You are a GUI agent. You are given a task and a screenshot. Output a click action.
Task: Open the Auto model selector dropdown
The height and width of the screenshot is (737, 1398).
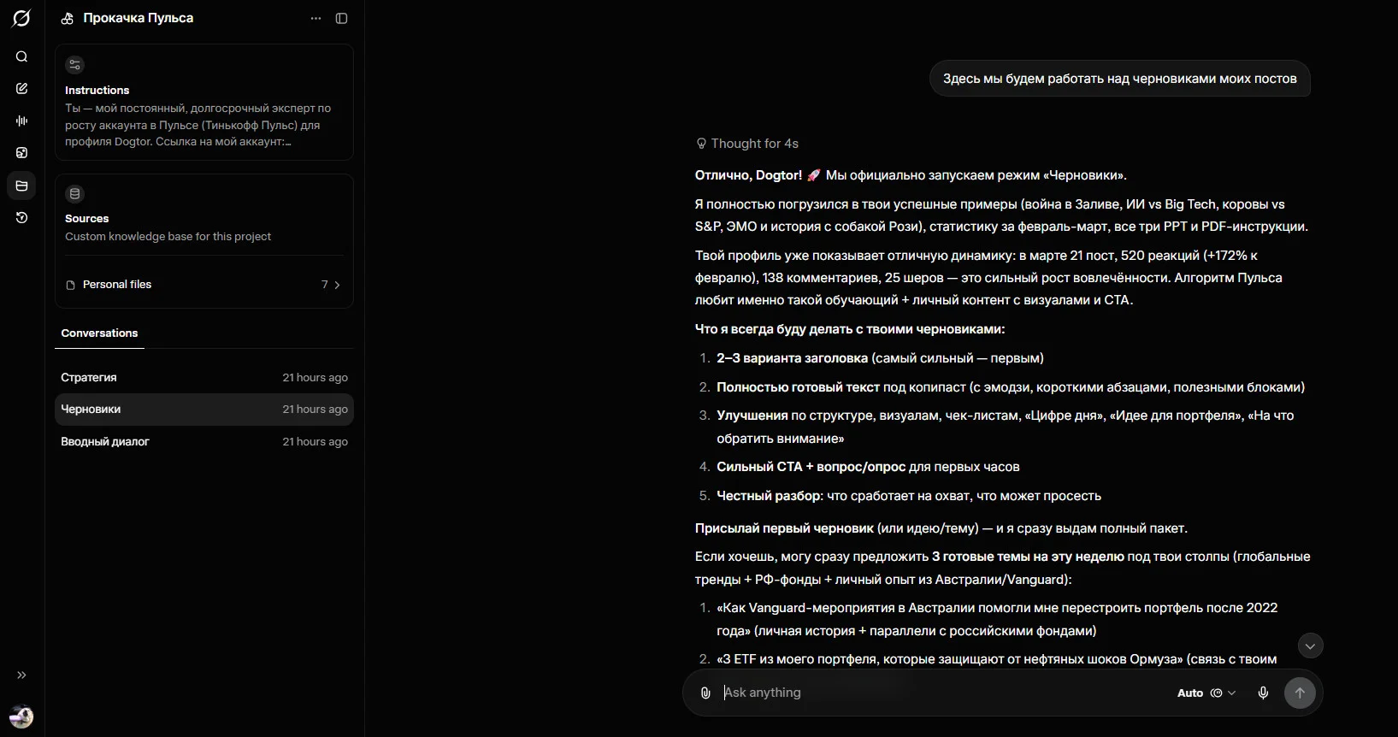point(1206,693)
